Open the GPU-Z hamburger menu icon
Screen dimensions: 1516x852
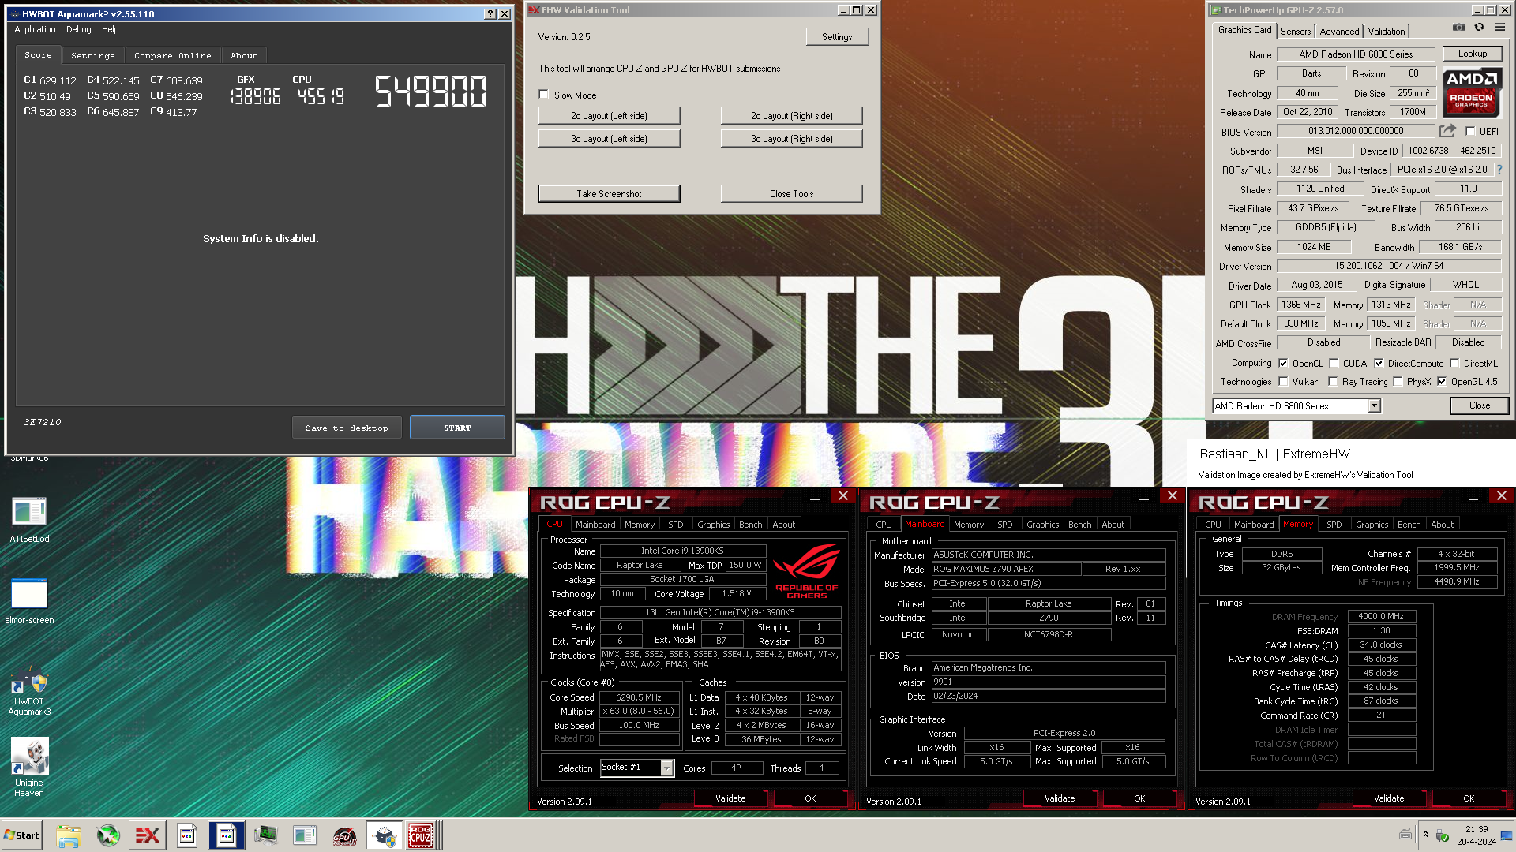pyautogui.click(x=1499, y=28)
